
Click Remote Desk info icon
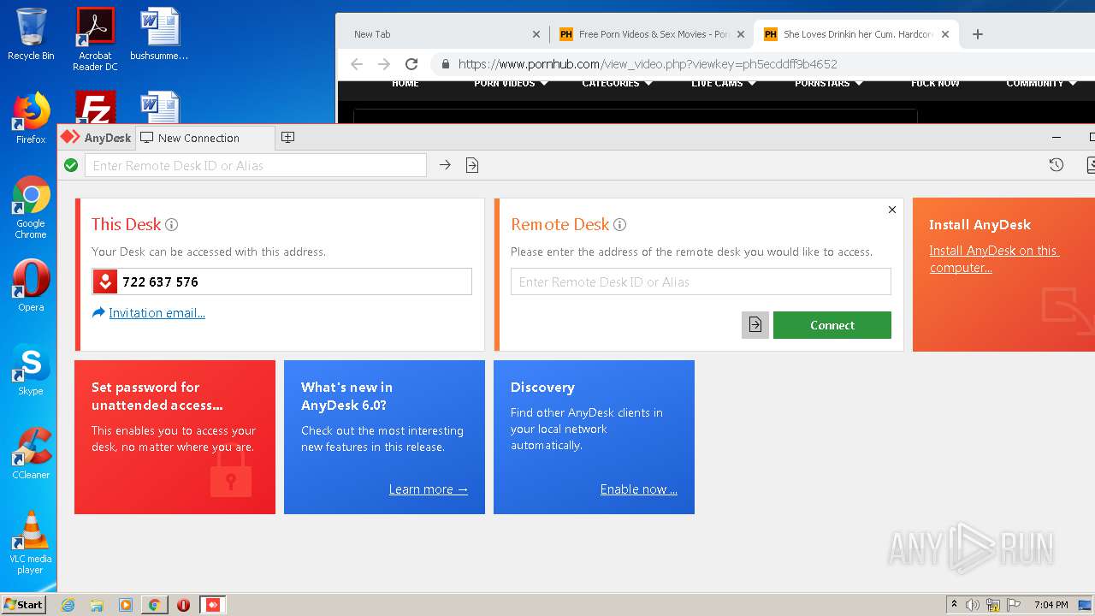click(x=619, y=225)
